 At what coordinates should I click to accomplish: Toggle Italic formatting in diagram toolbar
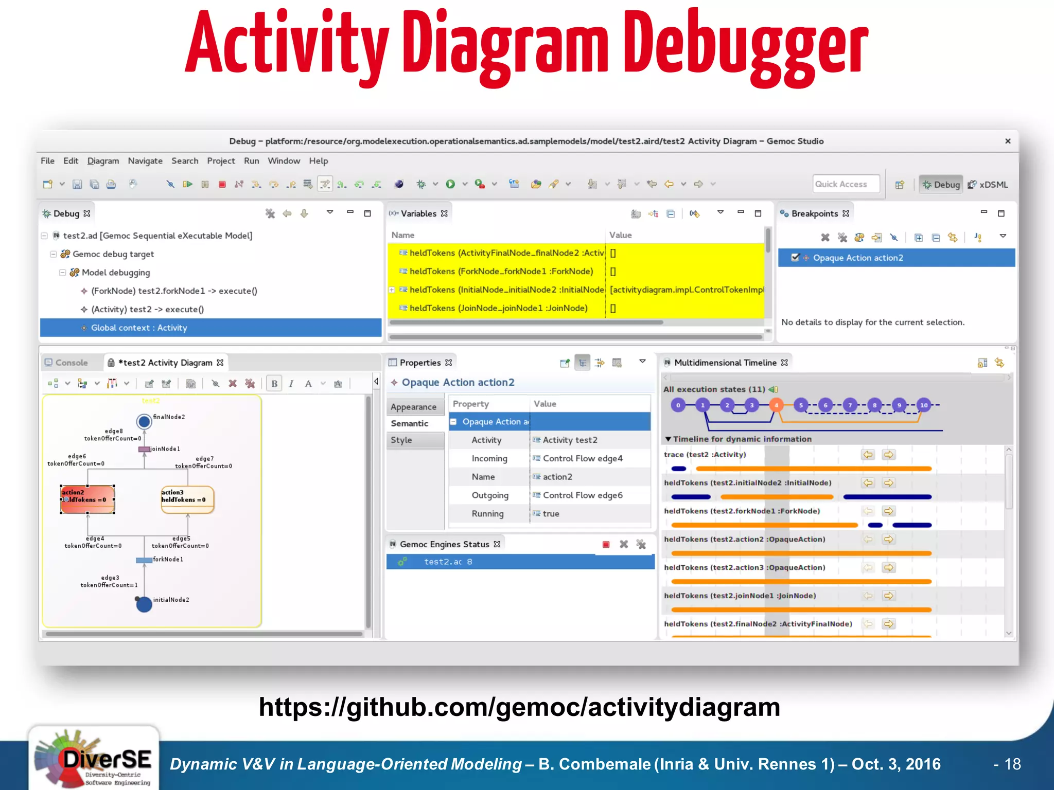291,383
